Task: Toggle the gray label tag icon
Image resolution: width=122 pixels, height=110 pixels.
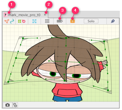Action: [60, 21]
